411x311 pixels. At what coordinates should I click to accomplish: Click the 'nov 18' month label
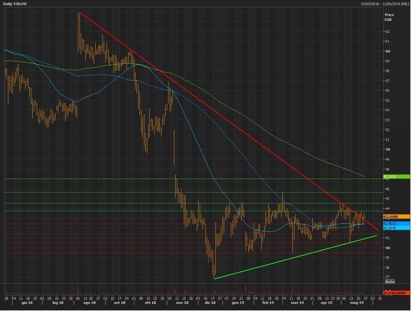[x=182, y=303]
